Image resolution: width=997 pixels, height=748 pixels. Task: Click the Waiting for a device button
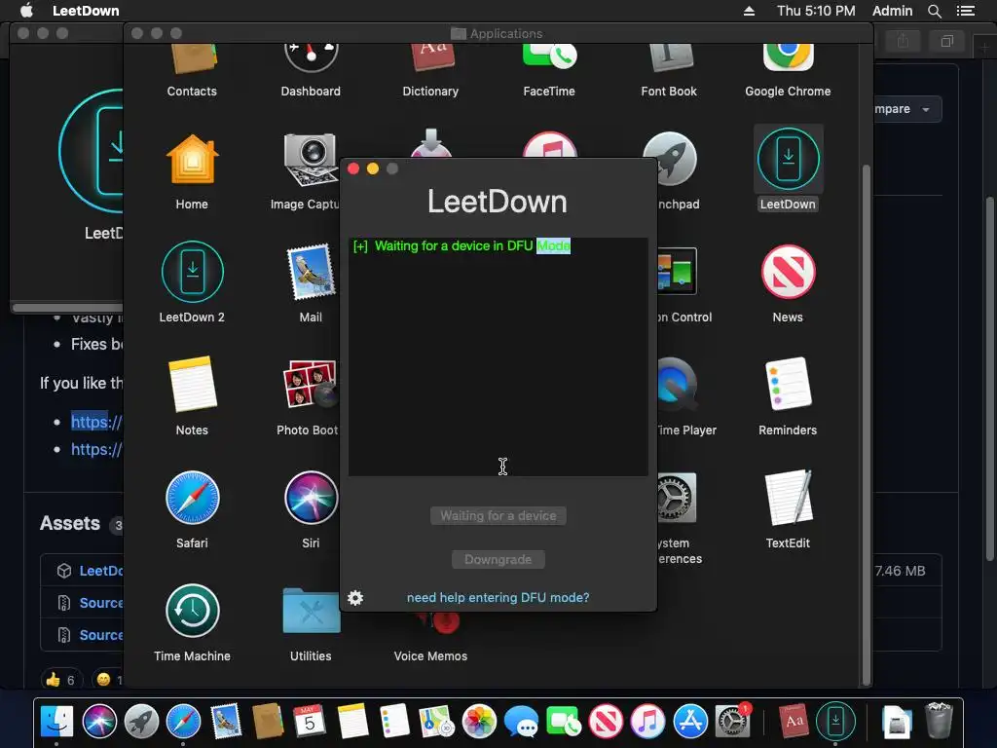(498, 515)
